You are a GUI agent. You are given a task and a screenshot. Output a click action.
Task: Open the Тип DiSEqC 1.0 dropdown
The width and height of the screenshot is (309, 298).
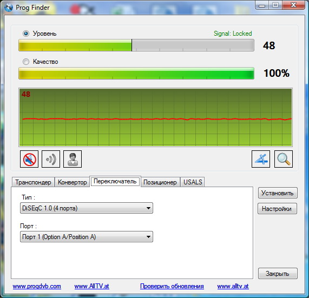tap(87, 208)
